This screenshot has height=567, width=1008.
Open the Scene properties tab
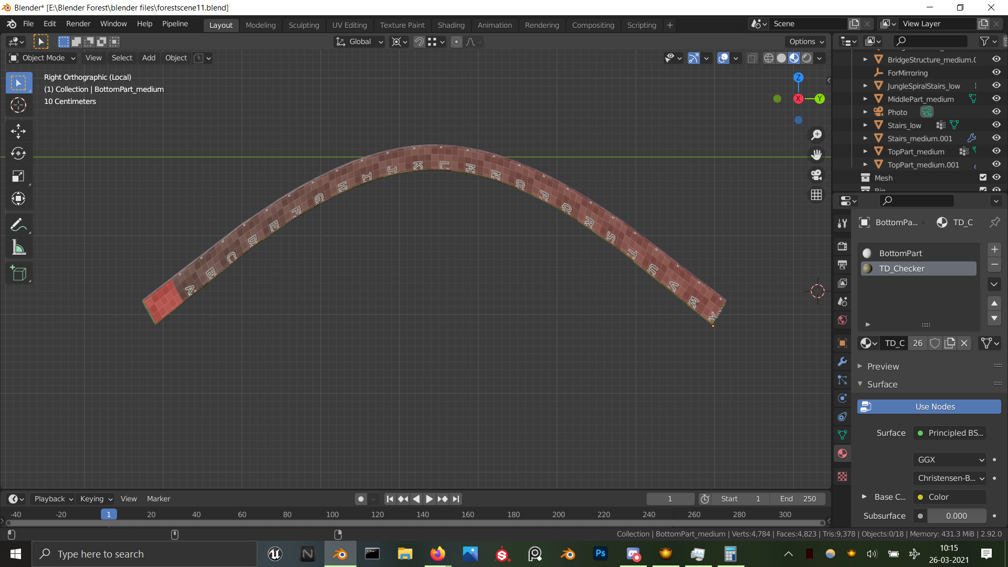[x=842, y=302]
